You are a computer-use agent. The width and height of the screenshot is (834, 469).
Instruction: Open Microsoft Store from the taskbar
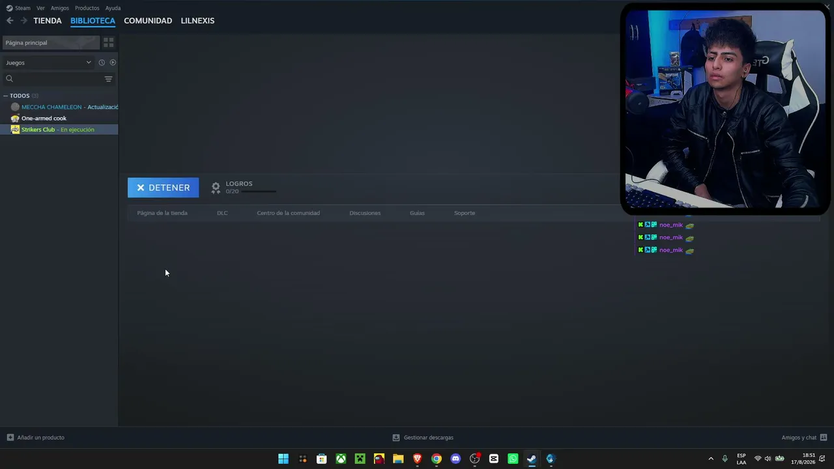322,459
